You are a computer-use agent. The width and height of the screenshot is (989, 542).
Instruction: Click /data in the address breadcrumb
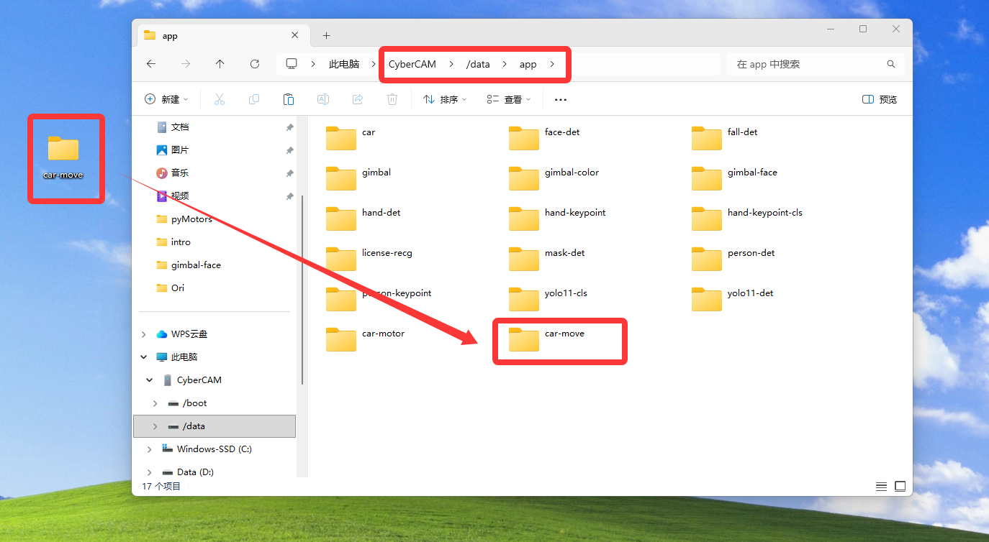(x=478, y=64)
